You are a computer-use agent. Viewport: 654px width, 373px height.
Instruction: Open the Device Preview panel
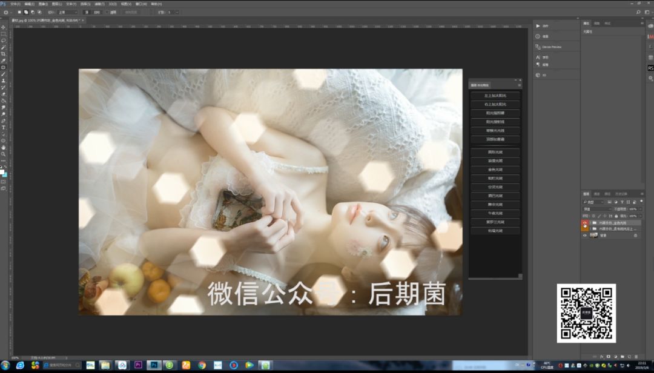coord(549,47)
